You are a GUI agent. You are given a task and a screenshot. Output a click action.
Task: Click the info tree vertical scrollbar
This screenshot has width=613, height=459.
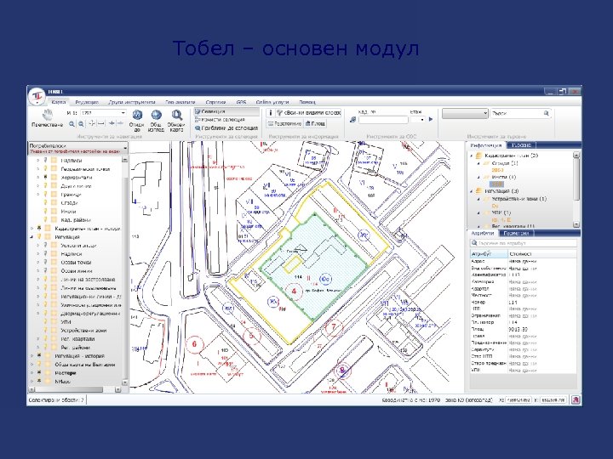click(576, 190)
